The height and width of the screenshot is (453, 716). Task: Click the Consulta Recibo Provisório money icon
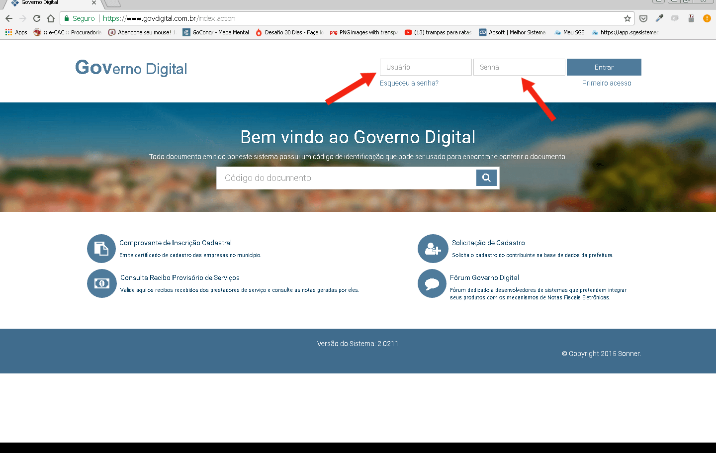click(x=101, y=283)
